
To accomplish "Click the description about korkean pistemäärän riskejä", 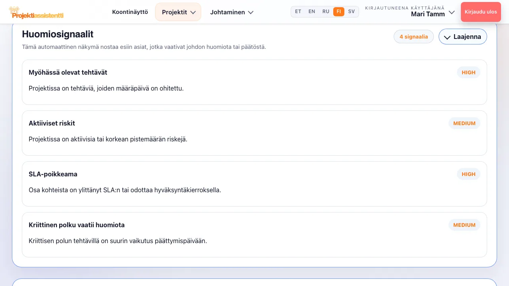I will coord(108,139).
